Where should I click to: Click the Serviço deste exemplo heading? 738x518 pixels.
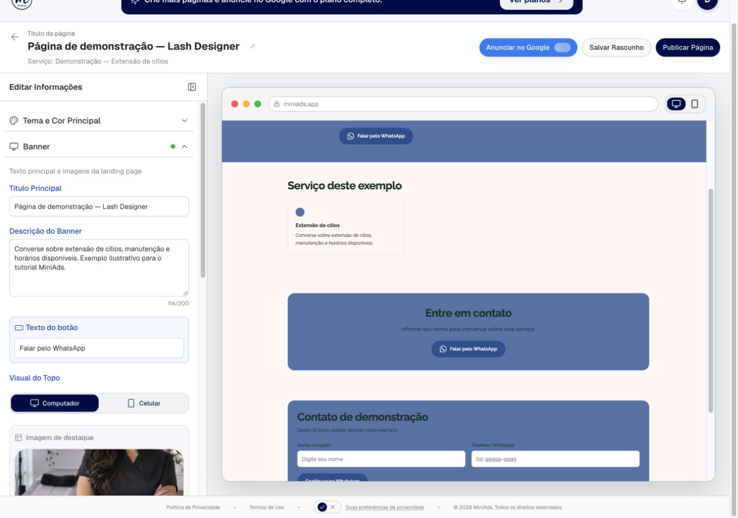(345, 186)
